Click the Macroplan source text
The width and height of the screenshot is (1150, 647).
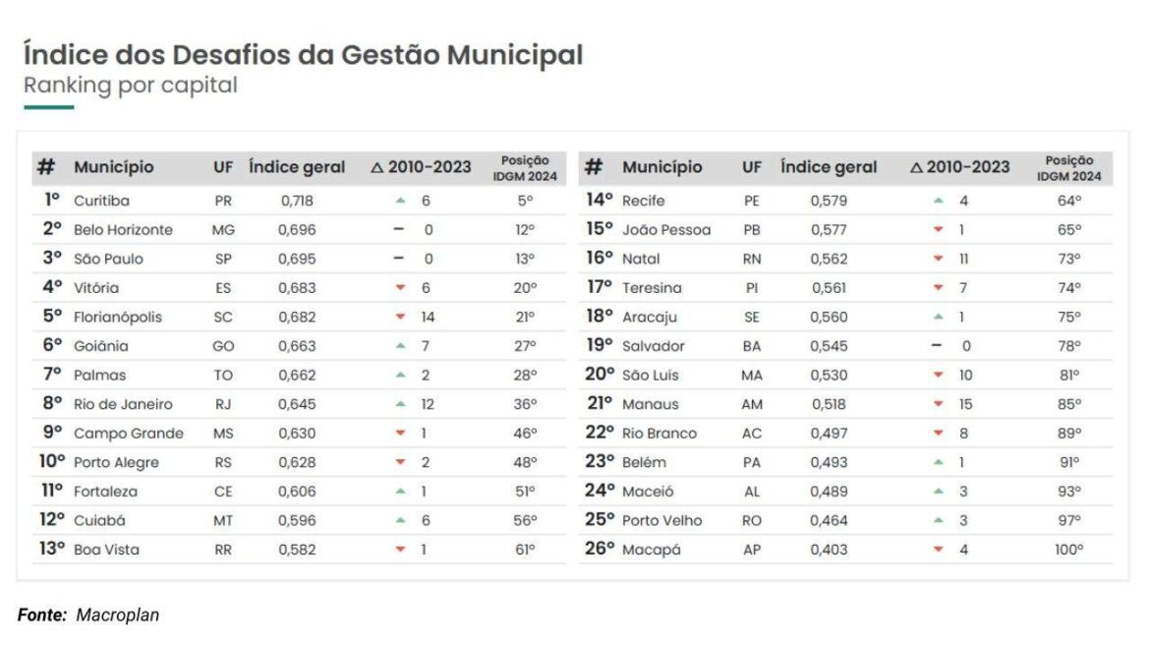click(x=117, y=616)
